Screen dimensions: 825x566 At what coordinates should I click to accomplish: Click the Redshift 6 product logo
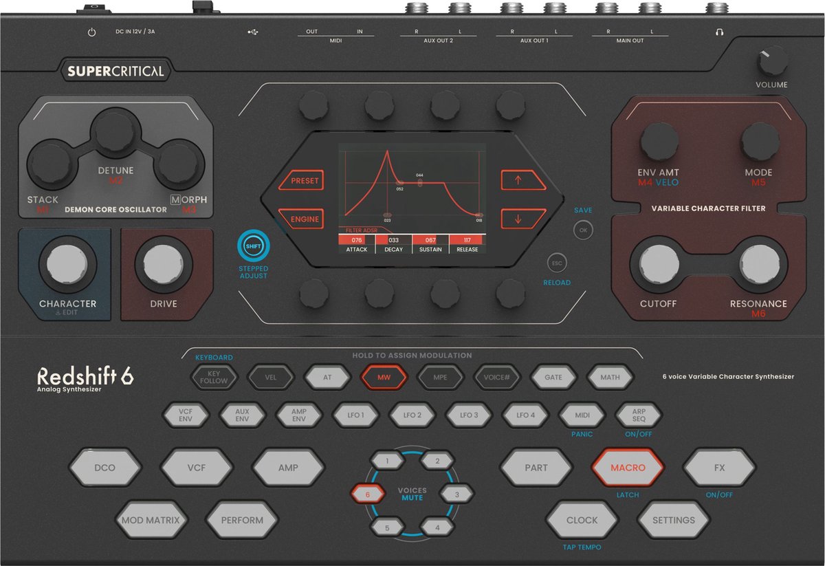85,376
